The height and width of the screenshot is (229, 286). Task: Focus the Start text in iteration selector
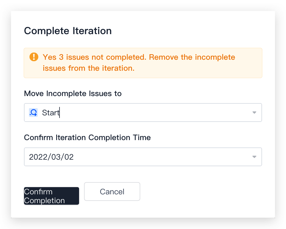click(x=51, y=113)
